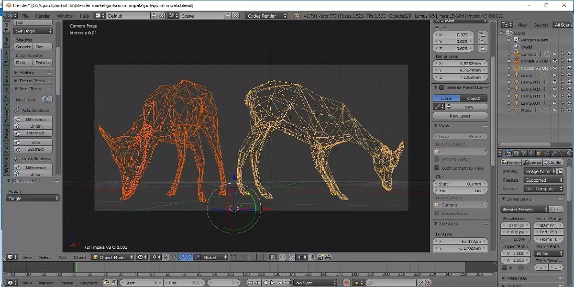The height and width of the screenshot is (287, 574).
Task: Toggle Lamp.001 visibility eye in outliner
Action: click(555, 82)
